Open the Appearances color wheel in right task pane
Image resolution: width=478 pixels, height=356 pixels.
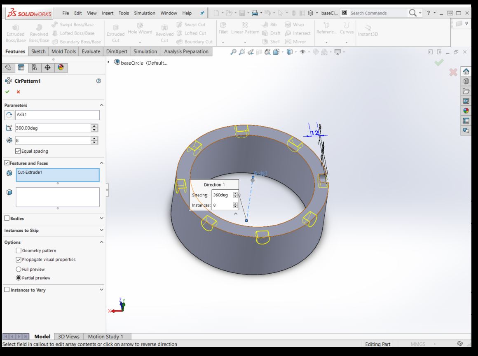point(466,111)
